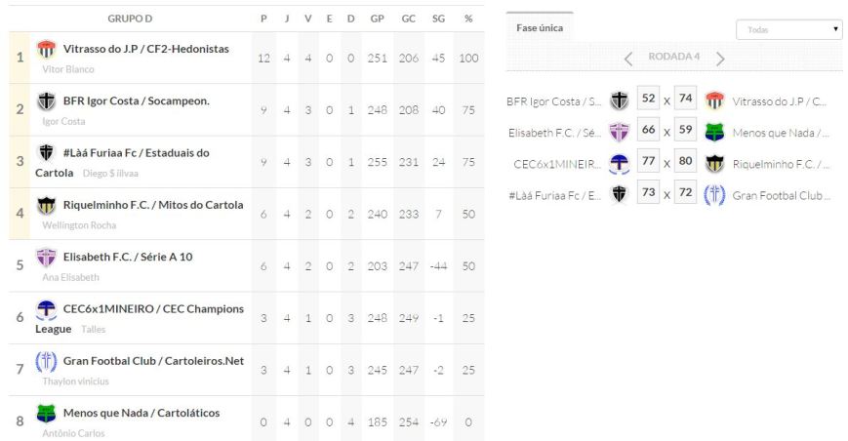Click Elisabeth F.C. crest in standings table
This screenshot has width=848, height=441.
pyautogui.click(x=46, y=258)
